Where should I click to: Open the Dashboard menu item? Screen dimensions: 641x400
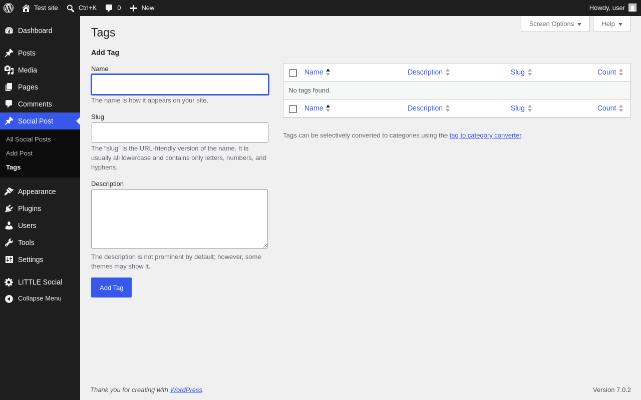click(x=40, y=30)
